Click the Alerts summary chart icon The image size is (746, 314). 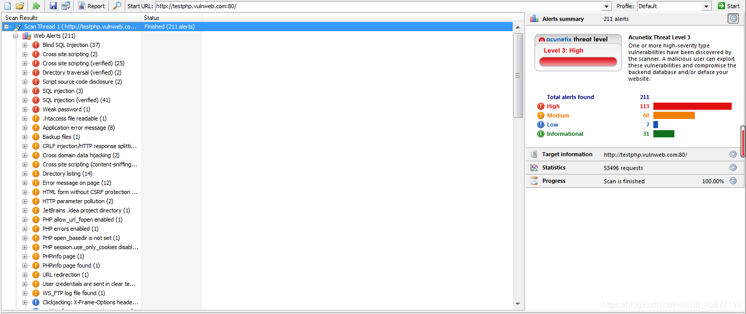tap(534, 19)
